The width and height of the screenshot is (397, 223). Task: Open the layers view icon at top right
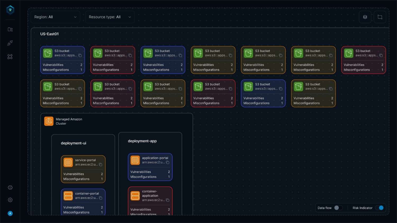(365, 17)
